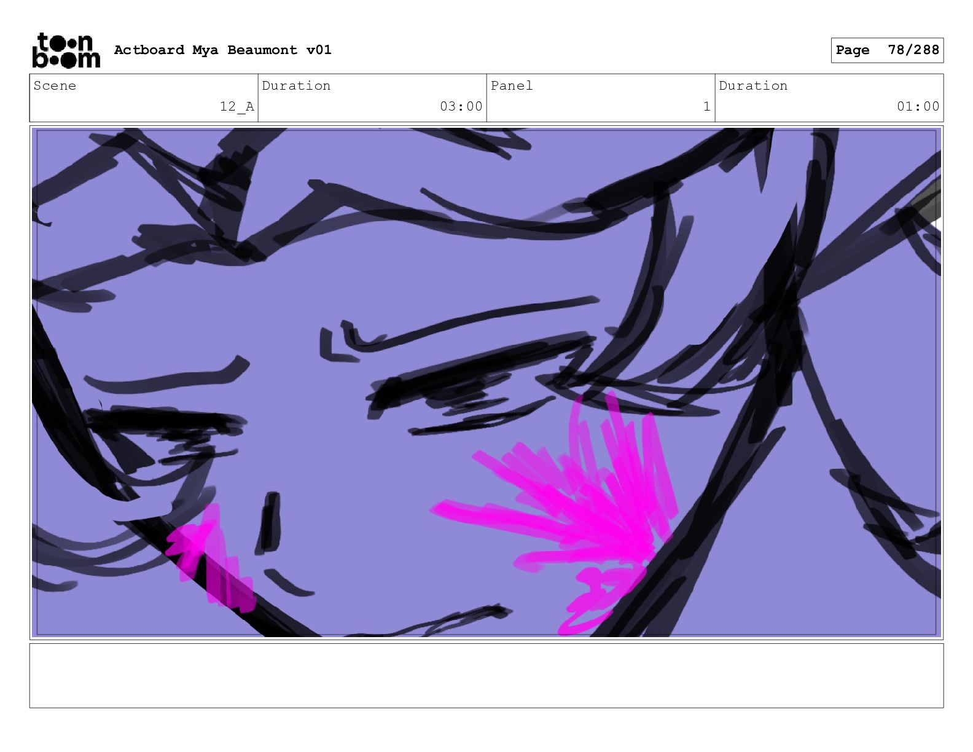Image resolution: width=973 pixels, height=752 pixels.
Task: Click the storyboard panel drawing
Action: click(x=486, y=382)
